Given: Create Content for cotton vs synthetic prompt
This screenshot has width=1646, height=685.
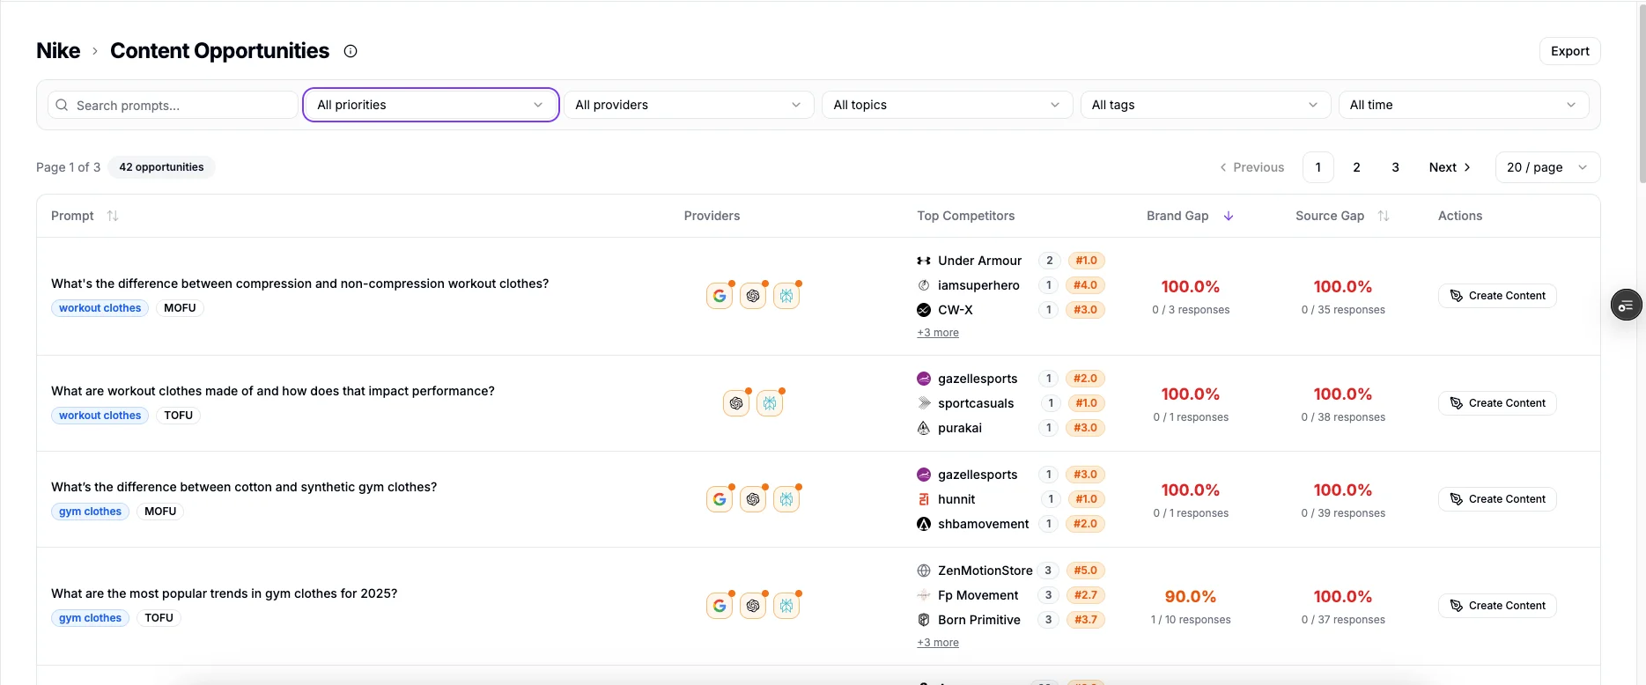Looking at the screenshot, I should coord(1497,499).
